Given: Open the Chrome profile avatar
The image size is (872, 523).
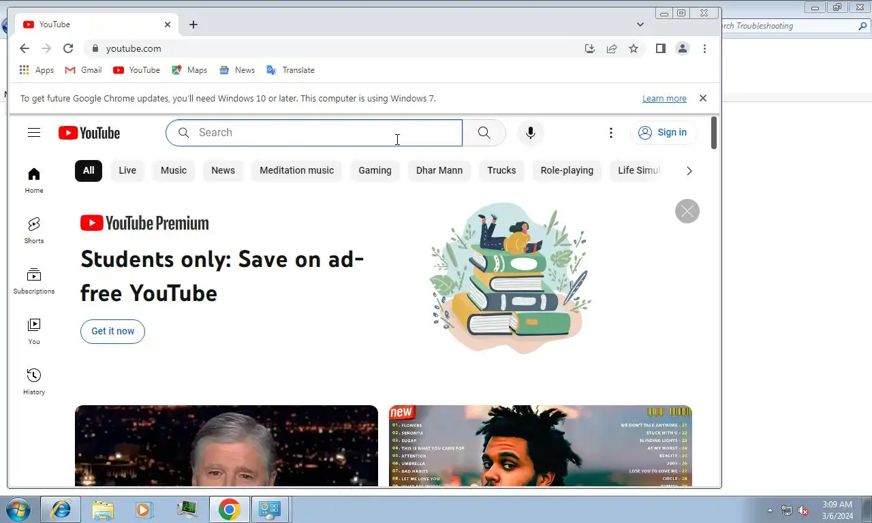Looking at the screenshot, I should [682, 48].
